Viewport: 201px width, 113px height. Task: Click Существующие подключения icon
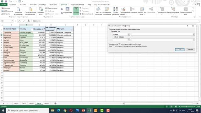tap(30, 11)
